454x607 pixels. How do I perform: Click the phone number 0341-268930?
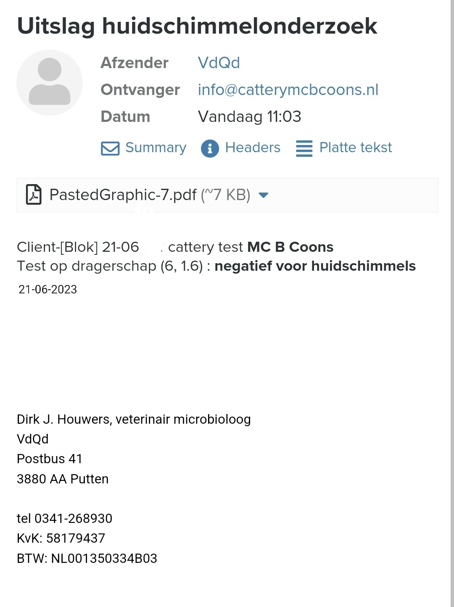(73, 518)
